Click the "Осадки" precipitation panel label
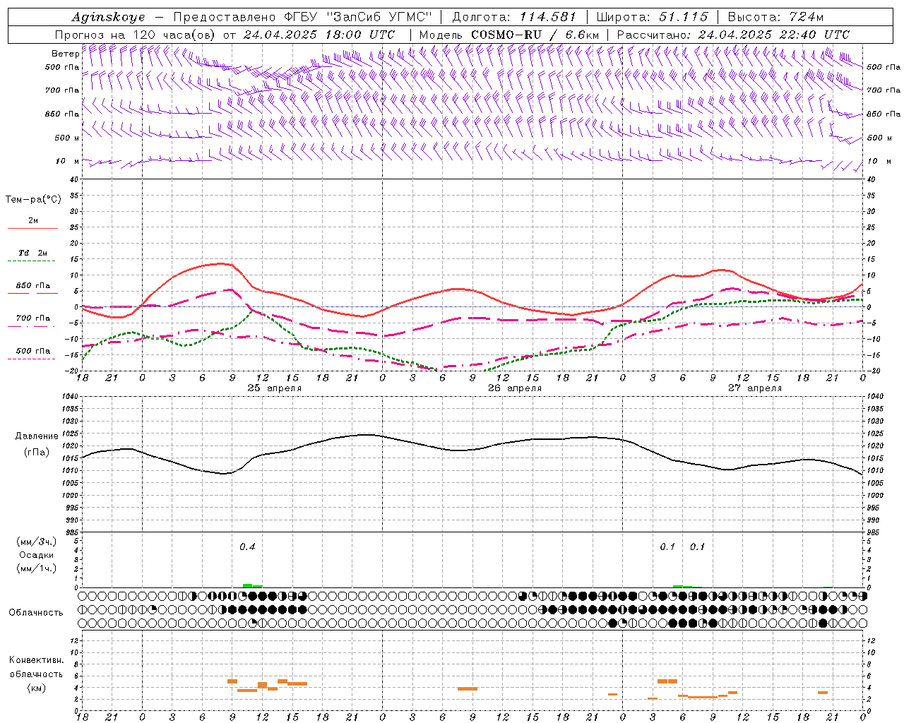 pos(37,555)
